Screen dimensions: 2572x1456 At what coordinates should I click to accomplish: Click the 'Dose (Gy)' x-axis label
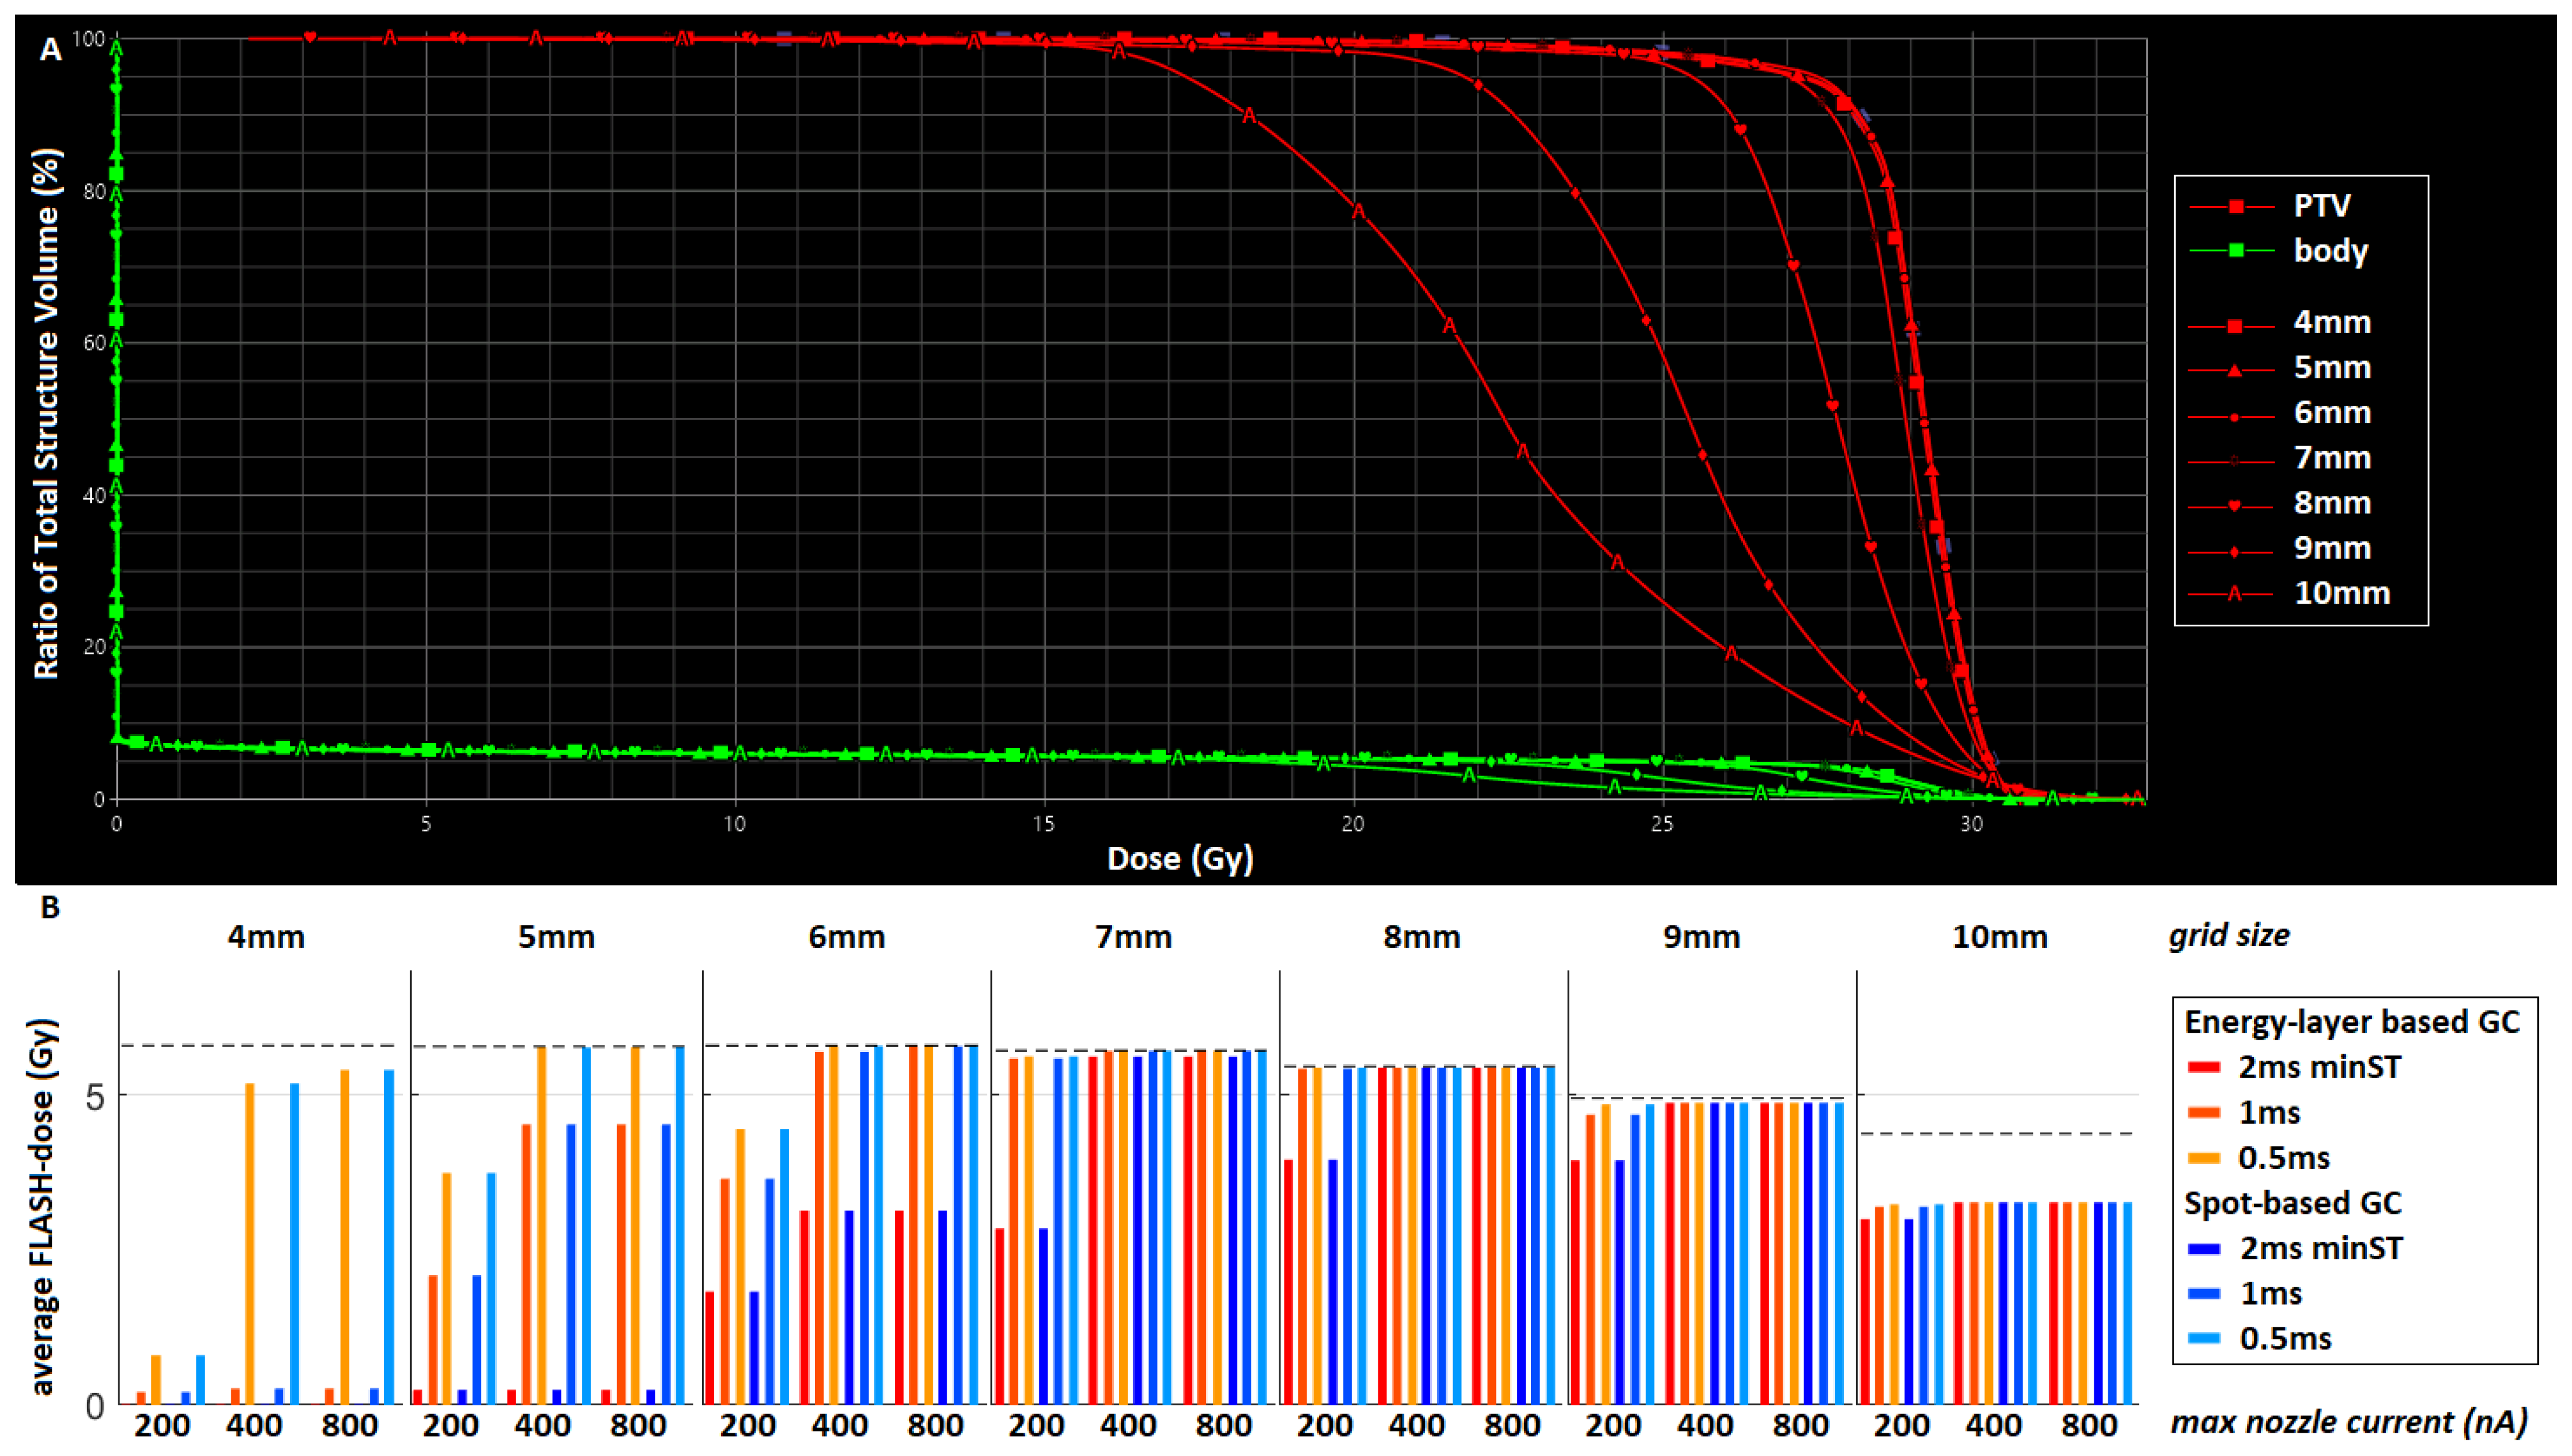[x=1180, y=858]
